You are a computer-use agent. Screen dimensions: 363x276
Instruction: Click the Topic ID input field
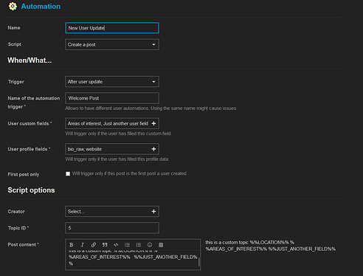tap(112, 228)
